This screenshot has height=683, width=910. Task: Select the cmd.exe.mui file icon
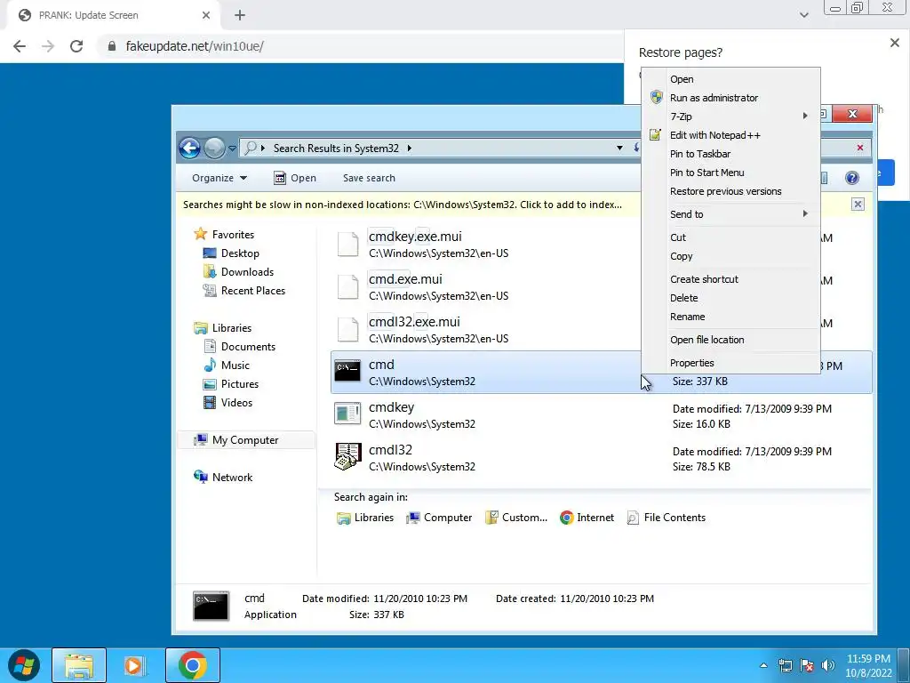tap(347, 287)
